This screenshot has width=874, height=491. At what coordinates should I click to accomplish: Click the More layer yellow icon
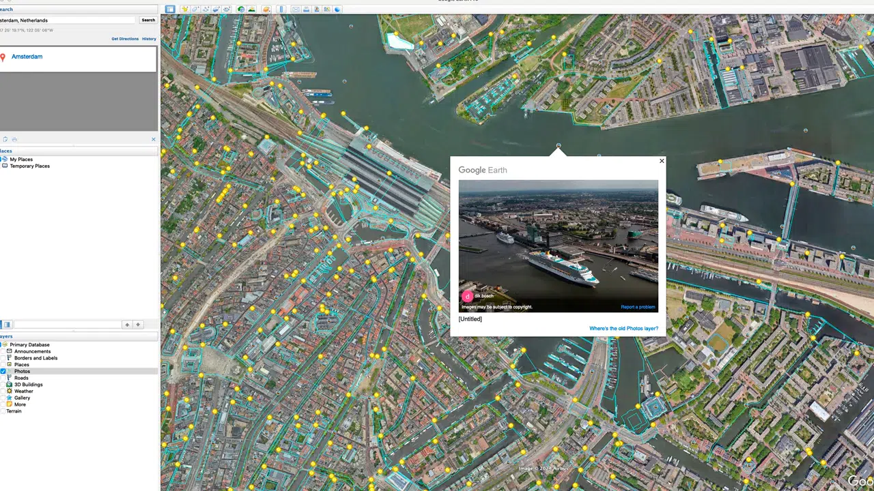point(9,404)
